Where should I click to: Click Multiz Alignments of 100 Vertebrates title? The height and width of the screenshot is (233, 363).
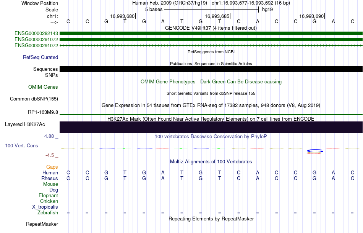click(211, 161)
